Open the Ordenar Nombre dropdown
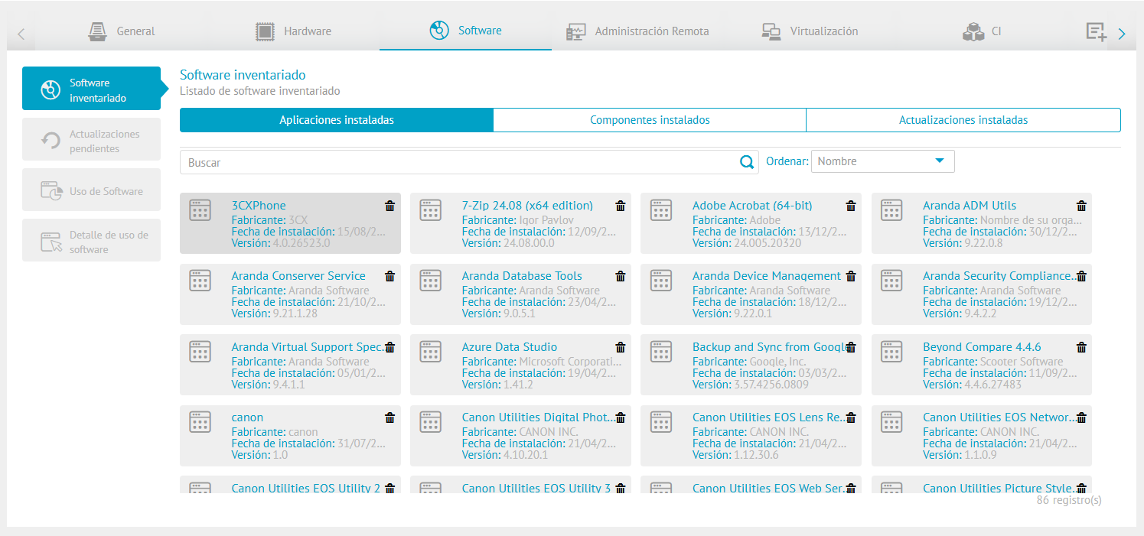 click(x=883, y=161)
